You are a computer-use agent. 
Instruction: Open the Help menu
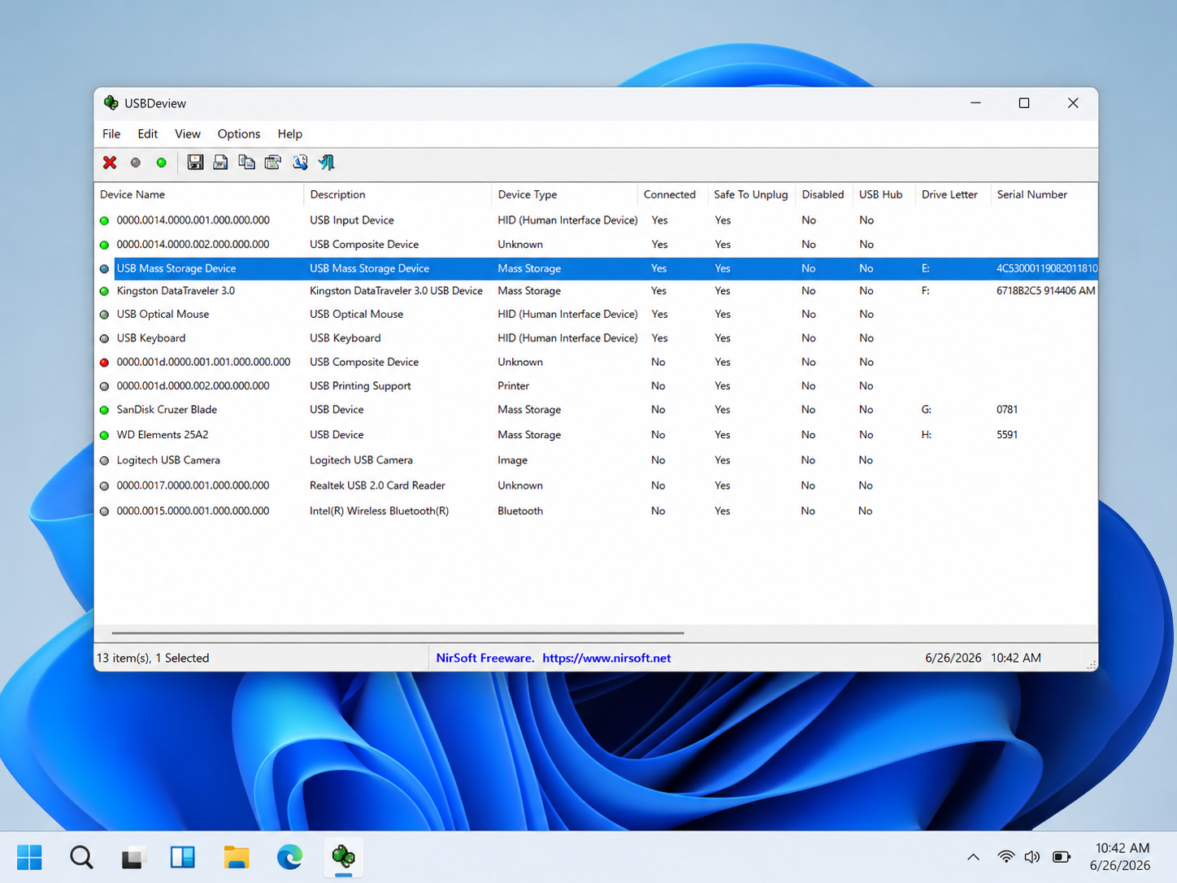(x=290, y=134)
